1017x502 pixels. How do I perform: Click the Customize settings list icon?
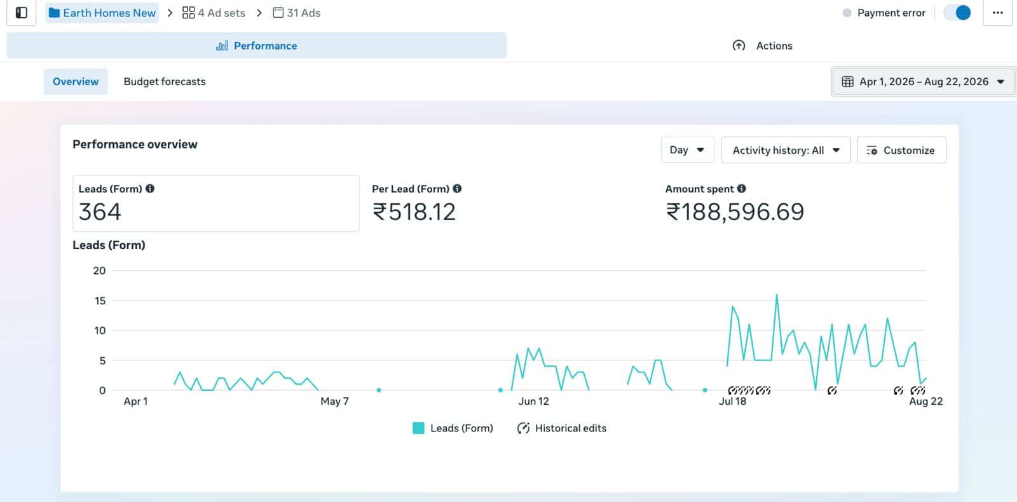[x=872, y=151]
